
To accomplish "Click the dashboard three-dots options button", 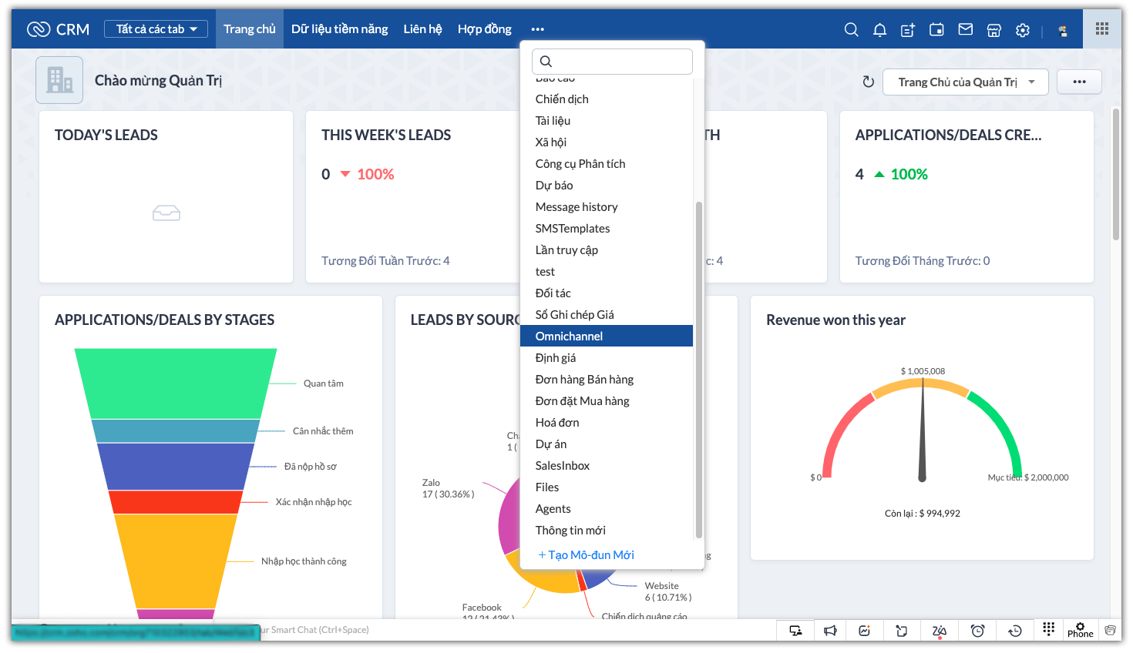I will [1079, 82].
